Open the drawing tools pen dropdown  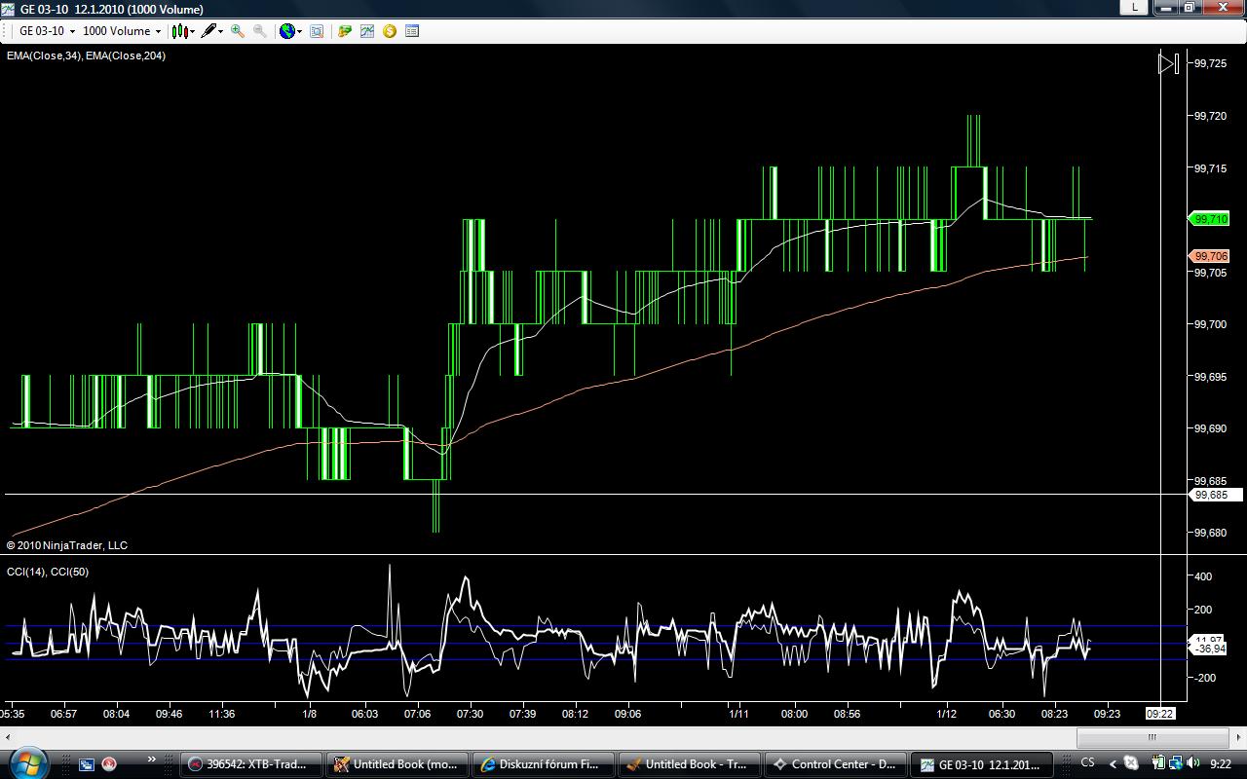212,31
